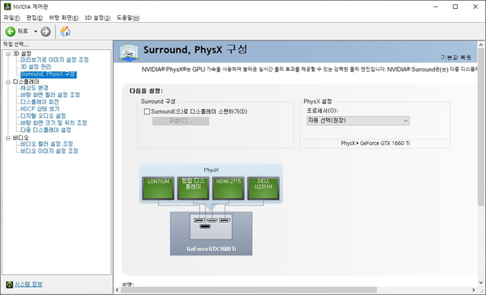Open the 도움말(H) menu
The height and width of the screenshot is (295, 486).
point(128,17)
